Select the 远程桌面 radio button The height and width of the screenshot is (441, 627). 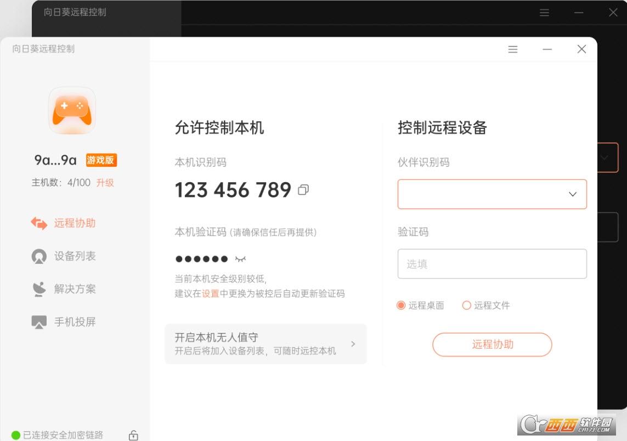tap(400, 306)
